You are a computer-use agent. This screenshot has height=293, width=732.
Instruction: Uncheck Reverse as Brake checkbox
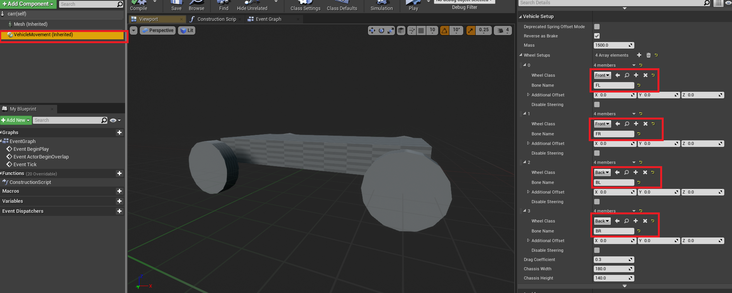(x=597, y=36)
